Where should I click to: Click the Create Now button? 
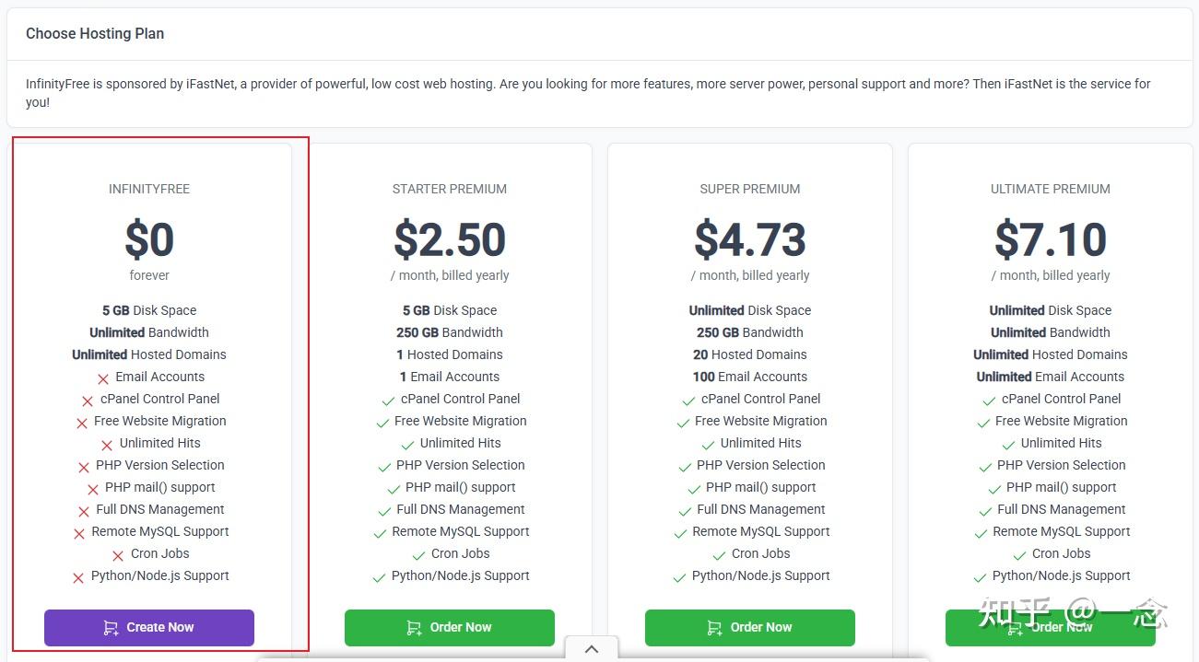[x=149, y=628]
